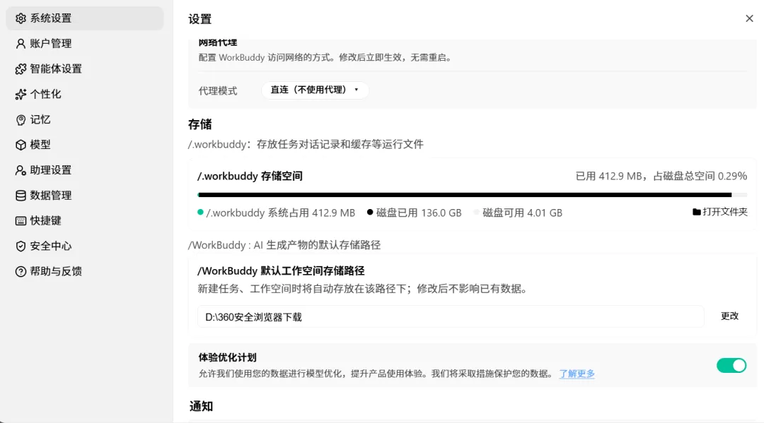Screen dimensions: 764x423
Task: Open the 安全中心 page
Action: coord(85,246)
